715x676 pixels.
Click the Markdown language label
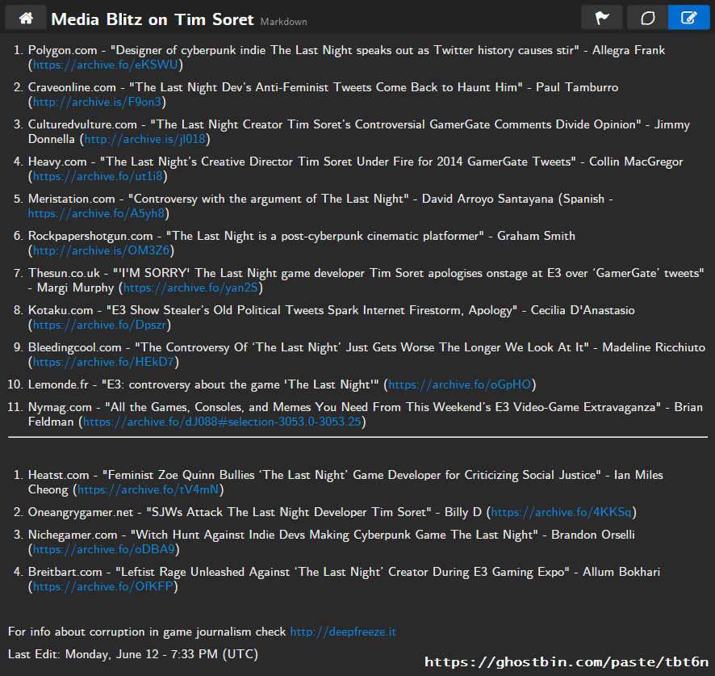(x=283, y=22)
